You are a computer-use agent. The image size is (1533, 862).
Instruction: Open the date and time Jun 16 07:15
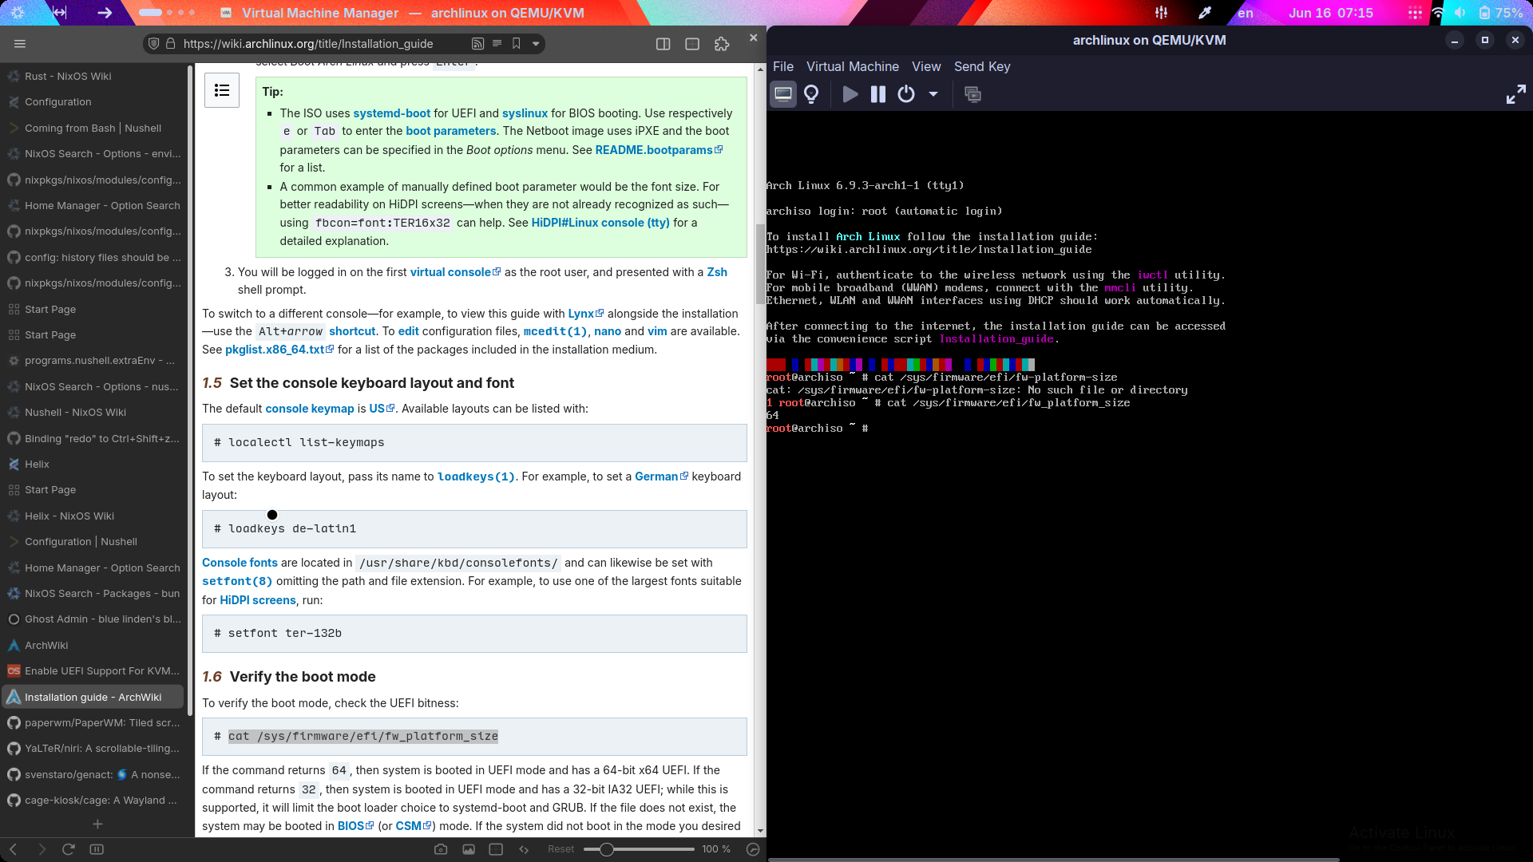tap(1330, 13)
